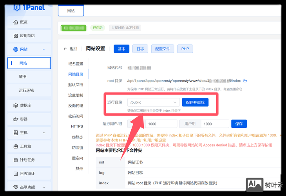Click the 工具箱 toolbox icon

[16, 146]
